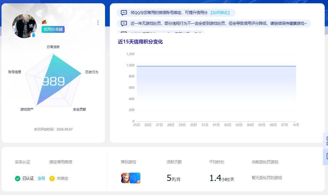Click the 活跃天数 heading
Image resolution: width=328 pixels, height=195 pixels.
coord(174,162)
